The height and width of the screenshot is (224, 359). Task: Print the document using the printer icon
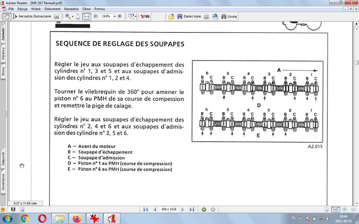pyautogui.click(x=206, y=16)
